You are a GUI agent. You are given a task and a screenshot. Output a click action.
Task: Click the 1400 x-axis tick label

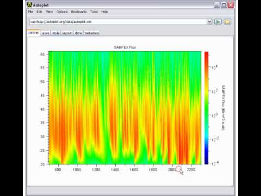(115, 170)
